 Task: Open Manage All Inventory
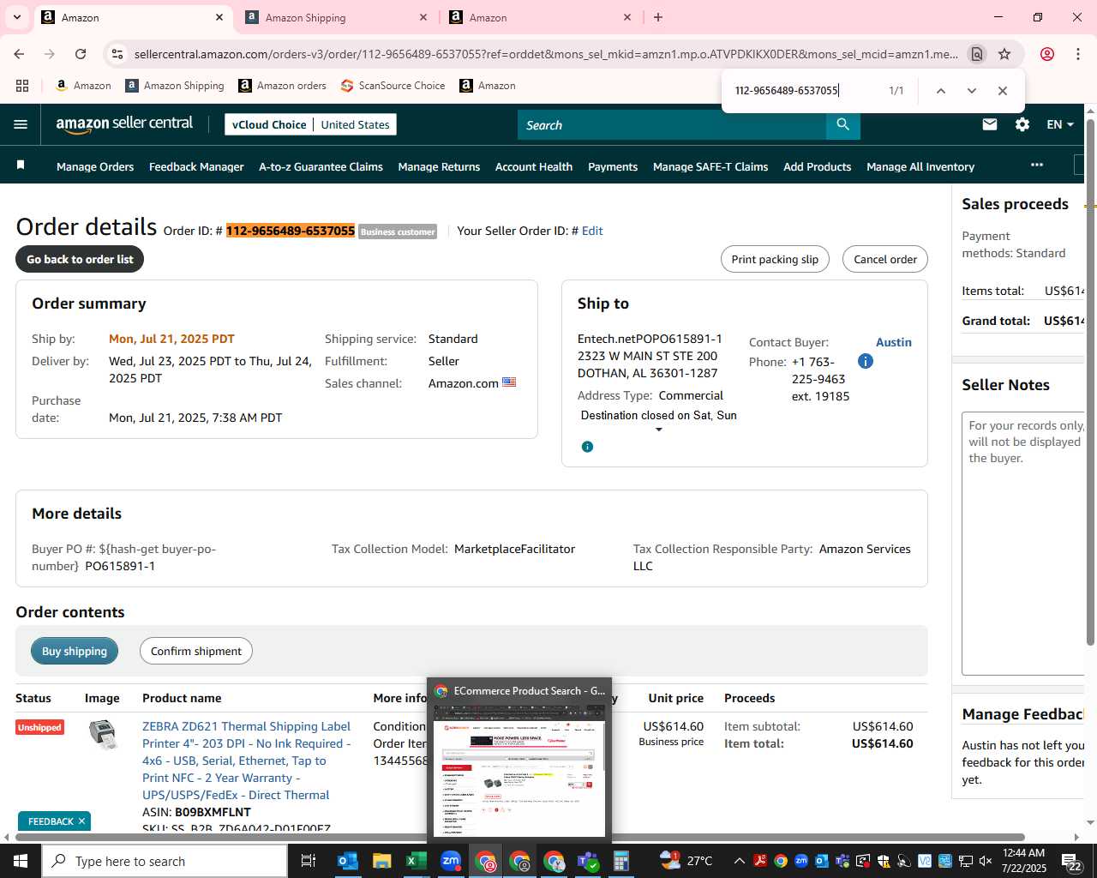pyautogui.click(x=920, y=166)
